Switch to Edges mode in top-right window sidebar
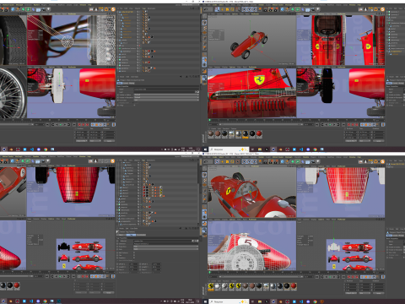The width and height of the screenshot is (405, 304). pyautogui.click(x=204, y=42)
